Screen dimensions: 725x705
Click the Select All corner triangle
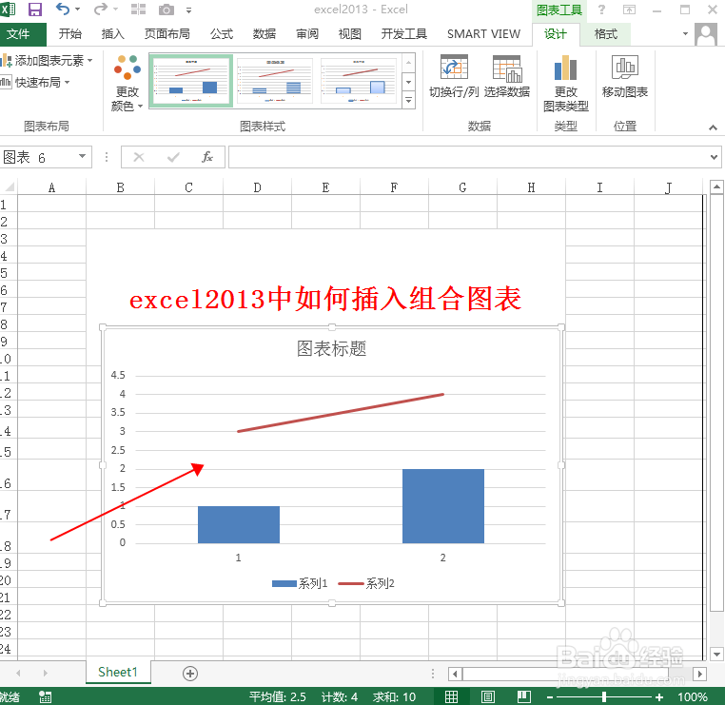(9, 186)
